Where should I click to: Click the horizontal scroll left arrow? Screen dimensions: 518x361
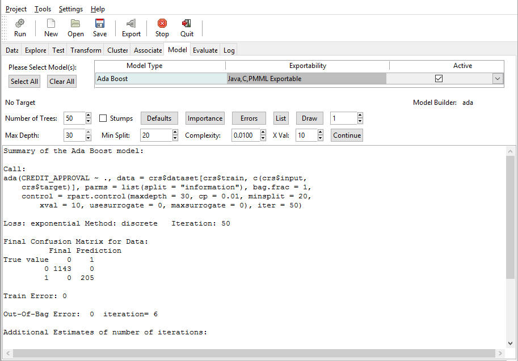(x=8, y=354)
